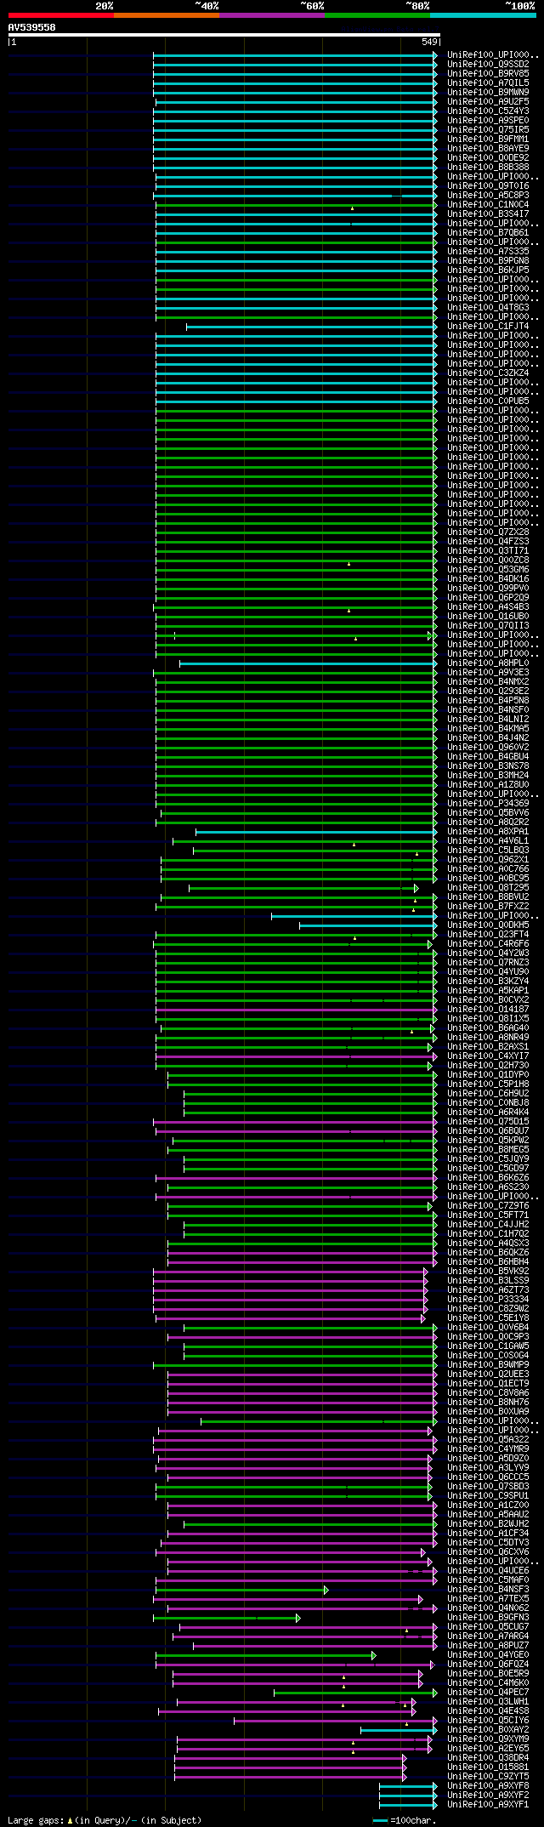This screenshot has height=1827, width=544.
Task: Click the short cyan bar for UniRef100_C1FJT4
Action: click(x=311, y=326)
